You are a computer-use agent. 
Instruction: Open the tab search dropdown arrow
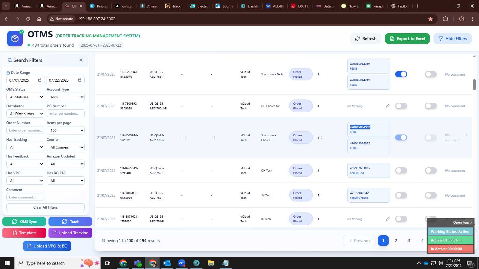pyautogui.click(x=6, y=6)
